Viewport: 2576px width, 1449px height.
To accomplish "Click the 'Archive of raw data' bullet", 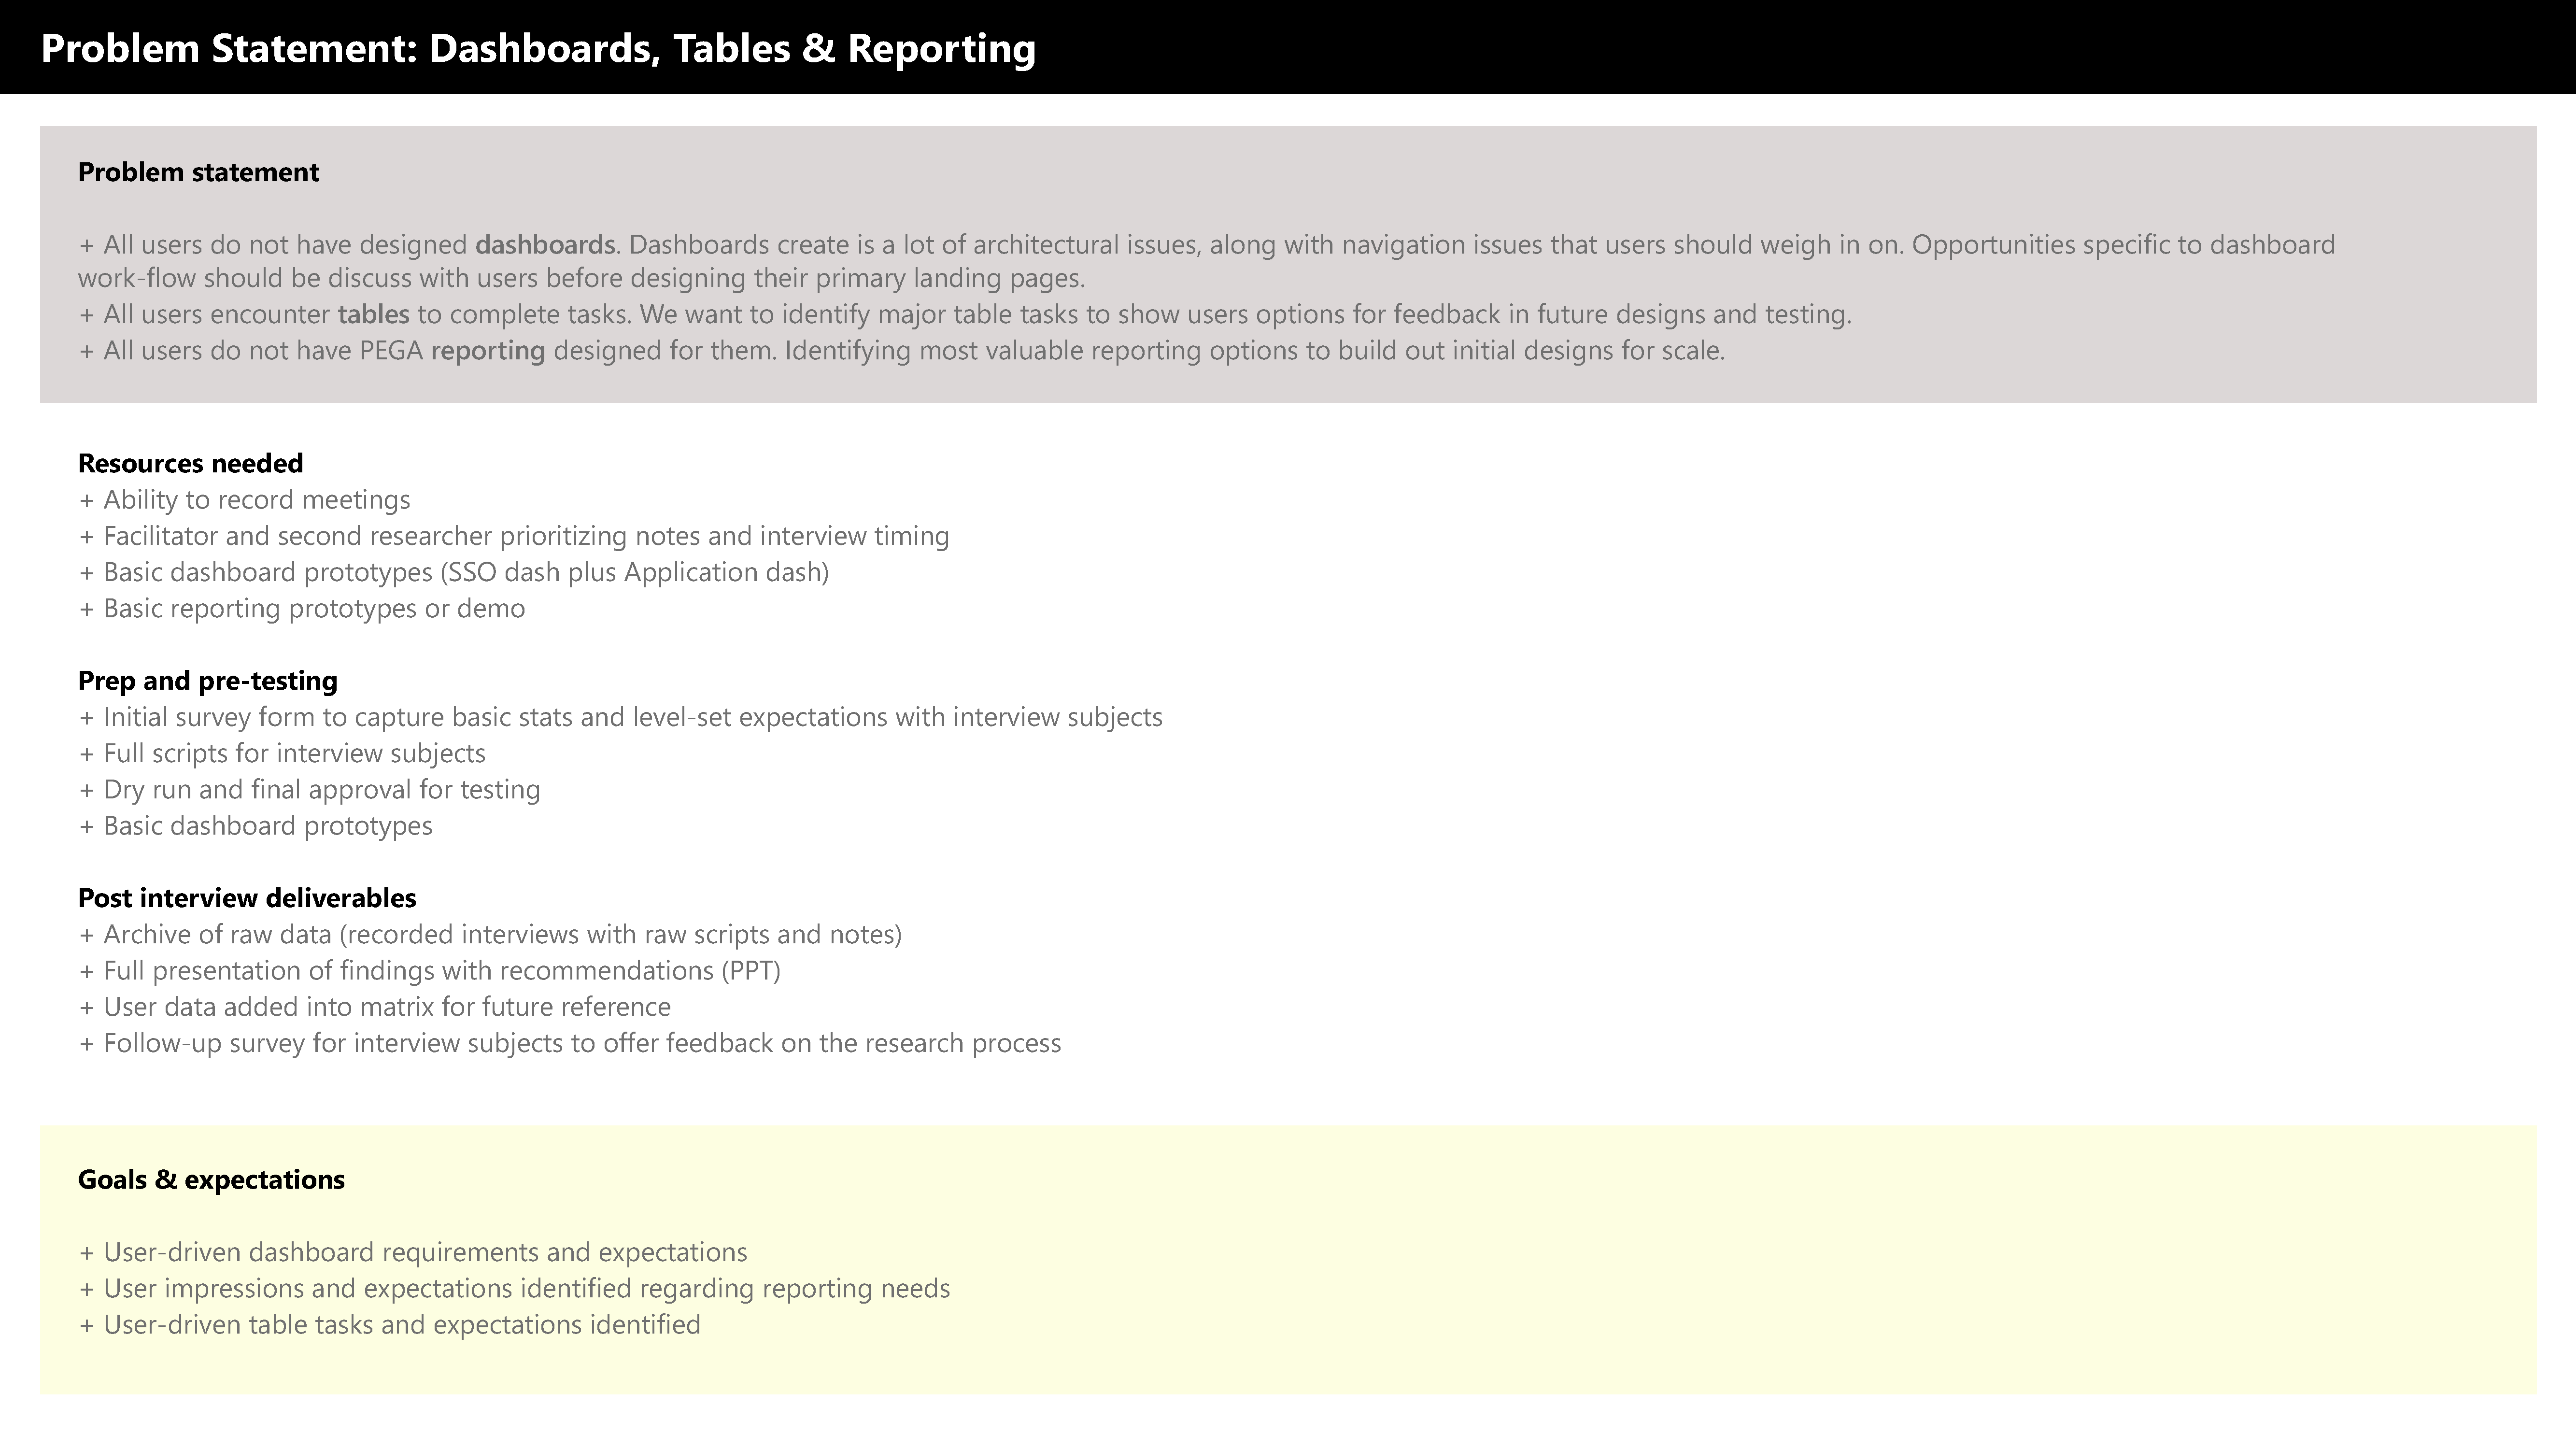I will pyautogui.click(x=490, y=934).
